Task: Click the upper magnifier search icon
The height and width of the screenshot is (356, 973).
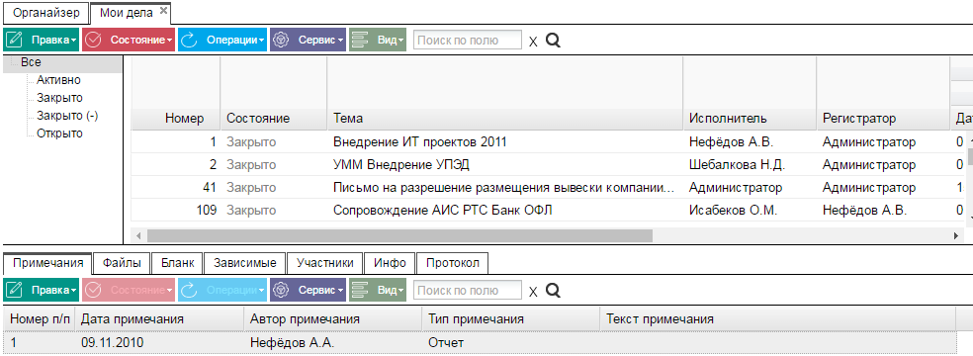Action: (553, 41)
